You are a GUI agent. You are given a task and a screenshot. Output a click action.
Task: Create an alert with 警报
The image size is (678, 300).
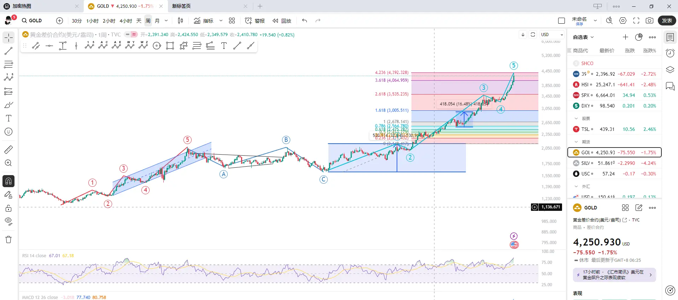[x=255, y=21]
